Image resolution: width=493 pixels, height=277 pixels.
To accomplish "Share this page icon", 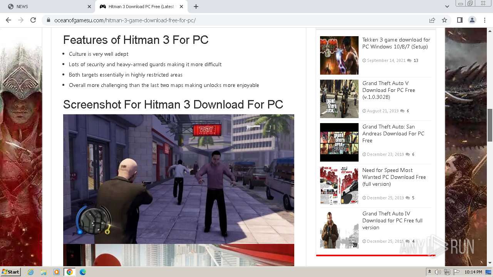I will coord(432,20).
